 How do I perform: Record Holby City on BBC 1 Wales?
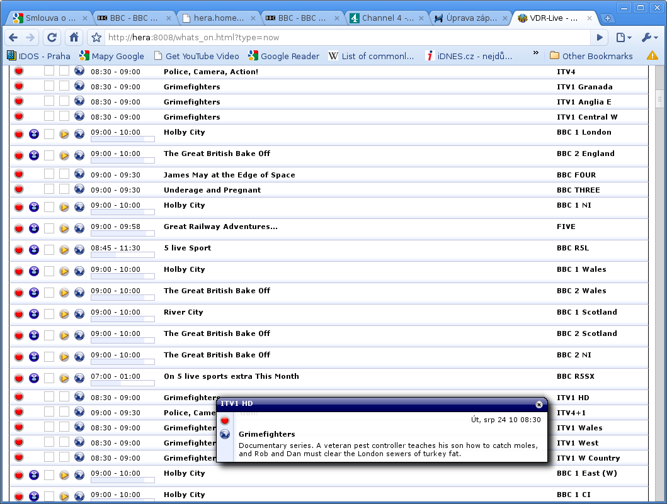click(x=19, y=271)
